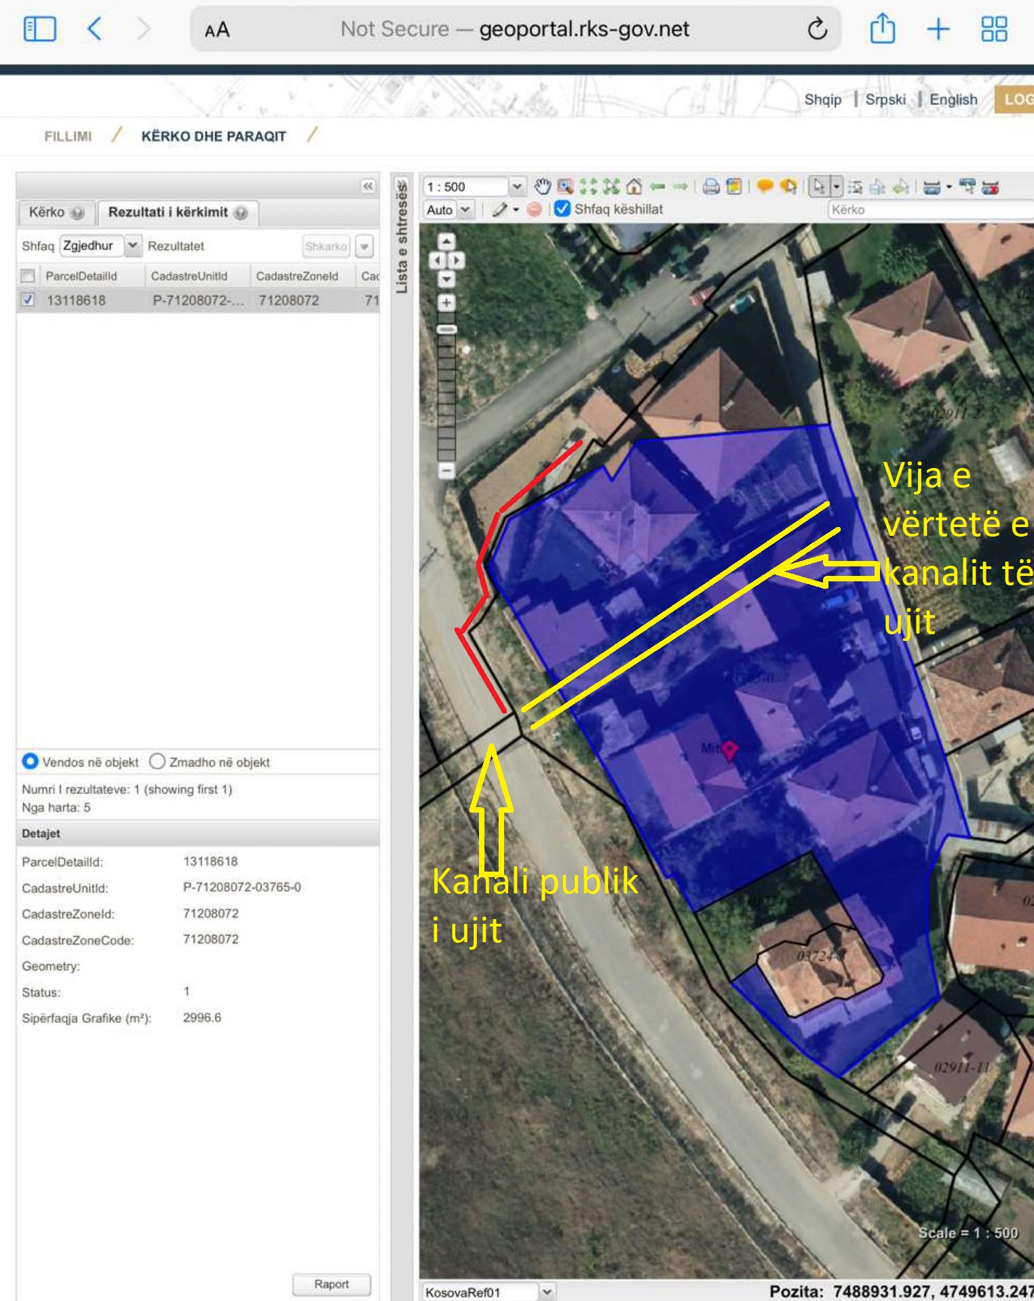Viewport: 1034px width, 1301px height.
Task: Click the Kërko map search field
Action: pos(930,210)
